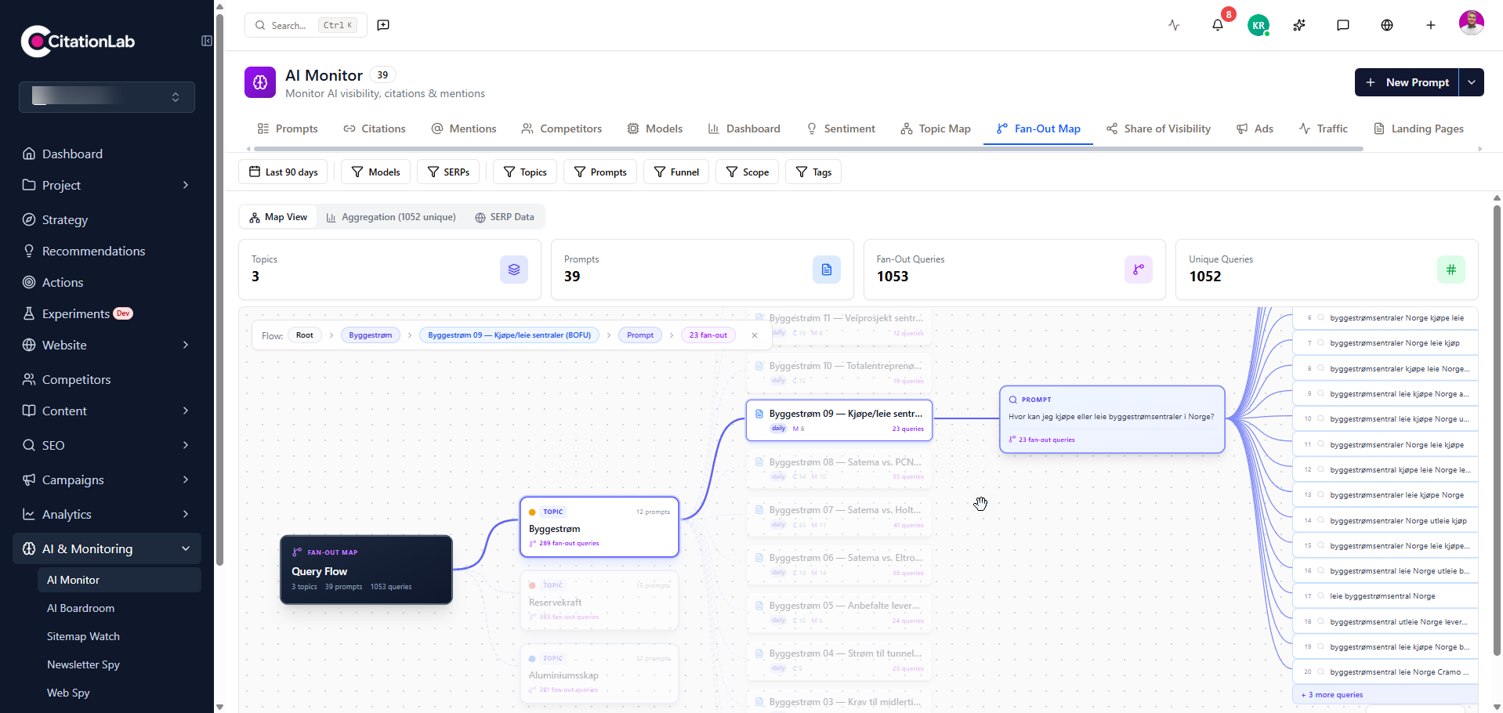Click the New Prompt button
Screen dimensions: 1503x713
(x=1407, y=82)
